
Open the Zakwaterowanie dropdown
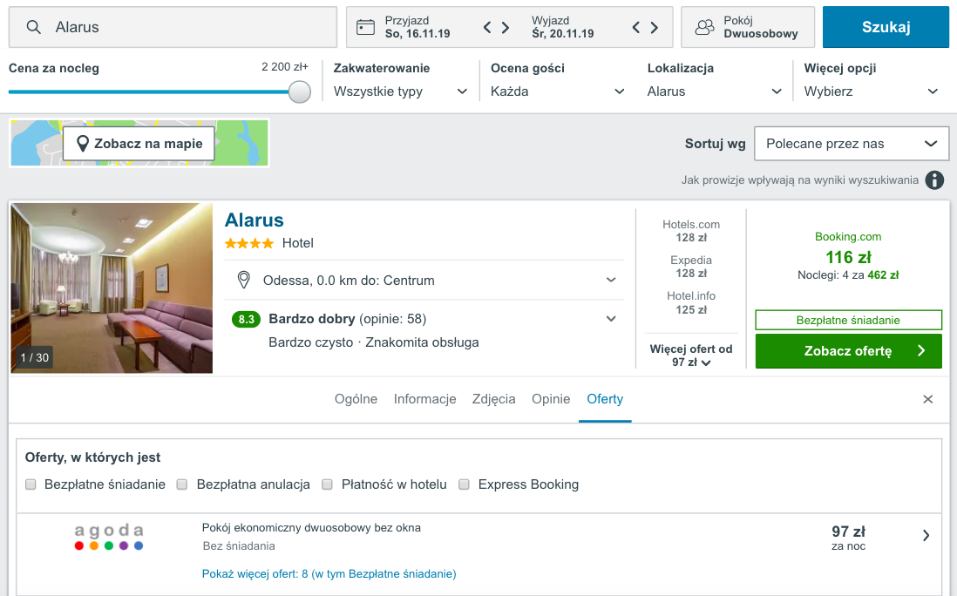point(400,91)
